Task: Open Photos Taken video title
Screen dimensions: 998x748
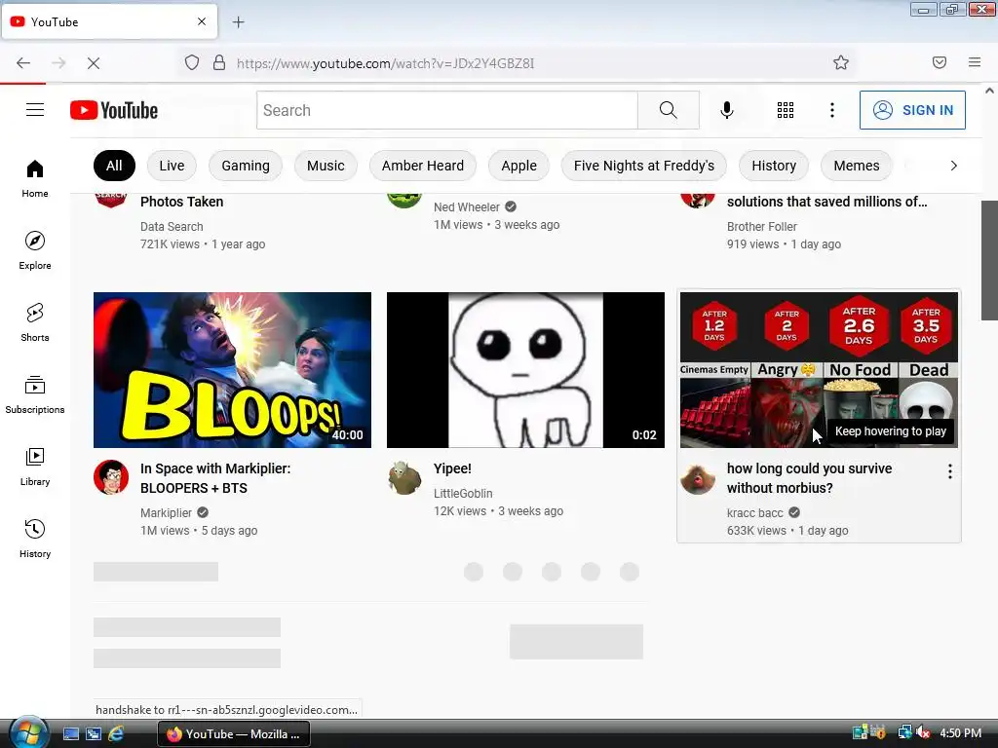Action: [181, 202]
